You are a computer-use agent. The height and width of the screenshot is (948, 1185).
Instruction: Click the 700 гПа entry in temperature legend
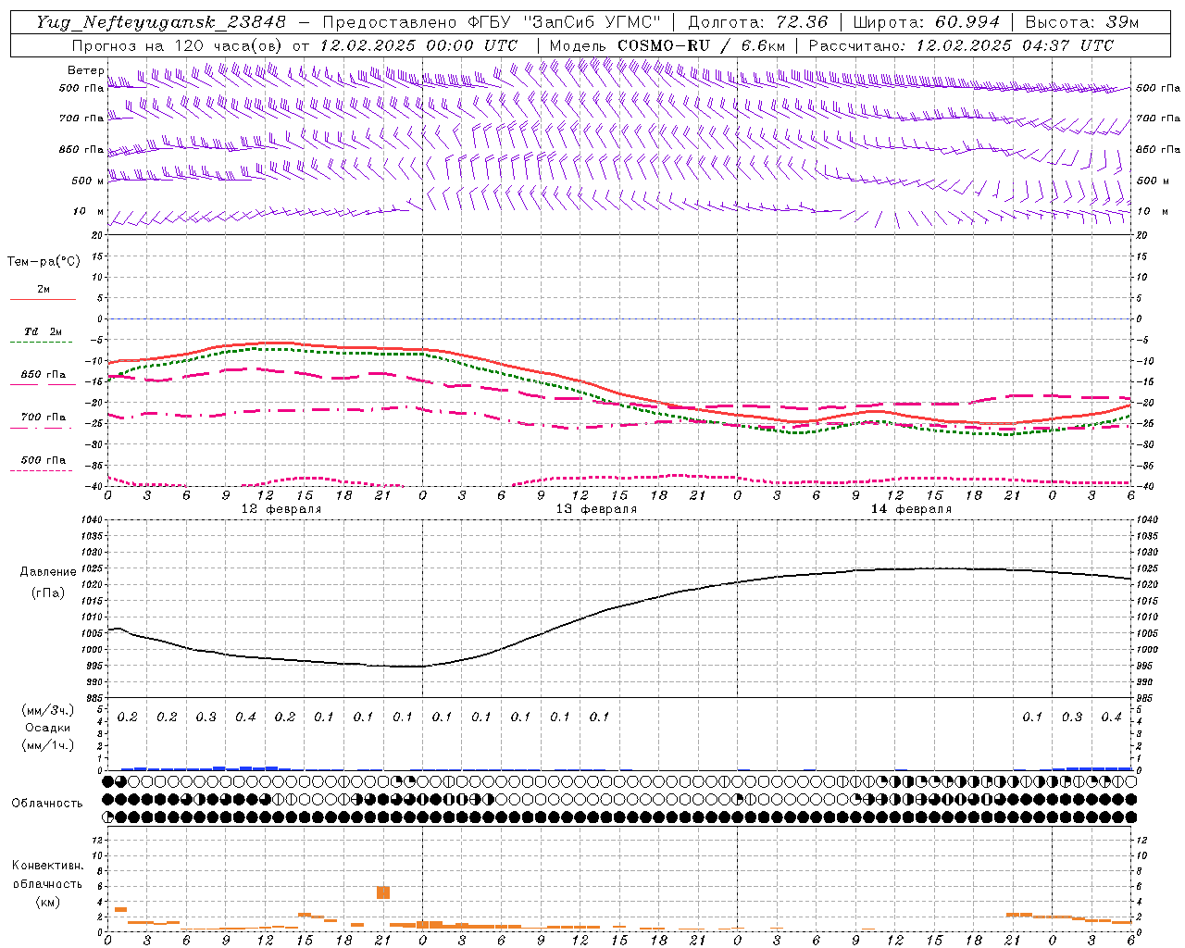click(44, 418)
